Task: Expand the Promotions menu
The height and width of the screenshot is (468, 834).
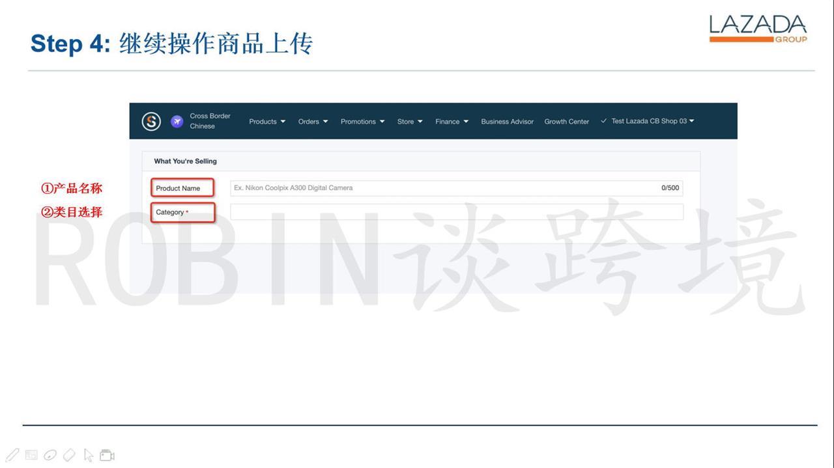Action: [362, 122]
